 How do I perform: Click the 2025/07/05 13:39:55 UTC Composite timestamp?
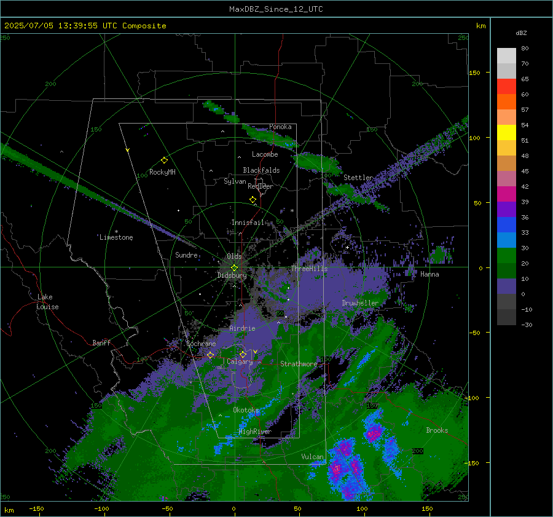click(85, 26)
